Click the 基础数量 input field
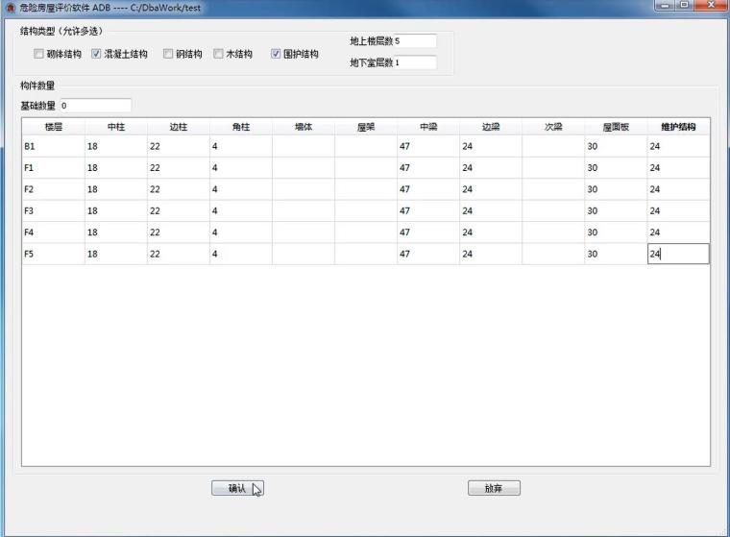Viewport: 730px width, 537px height. pyautogui.click(x=94, y=105)
